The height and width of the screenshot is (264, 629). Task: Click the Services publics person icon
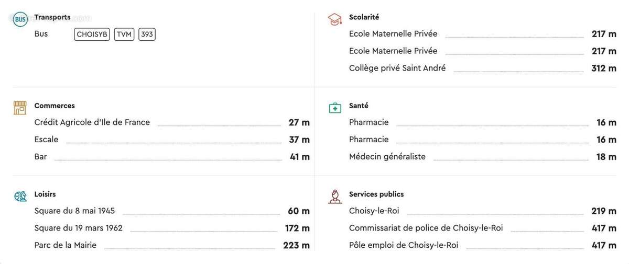[335, 197]
